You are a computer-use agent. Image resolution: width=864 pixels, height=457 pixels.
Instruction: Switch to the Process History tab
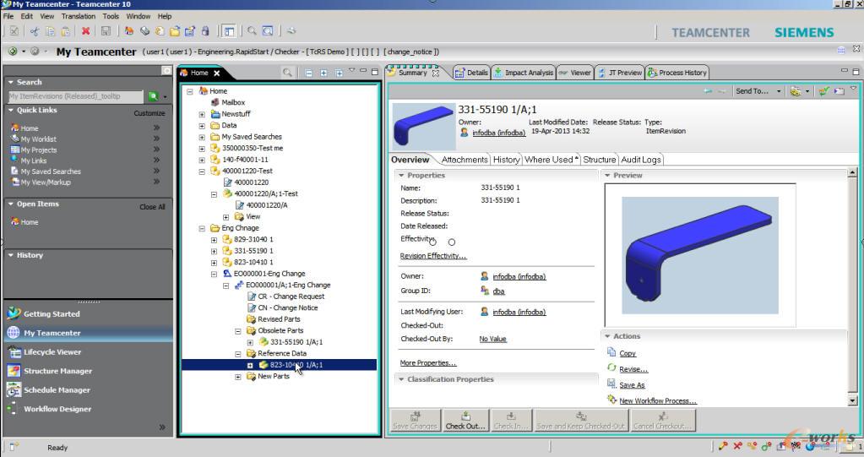(677, 72)
